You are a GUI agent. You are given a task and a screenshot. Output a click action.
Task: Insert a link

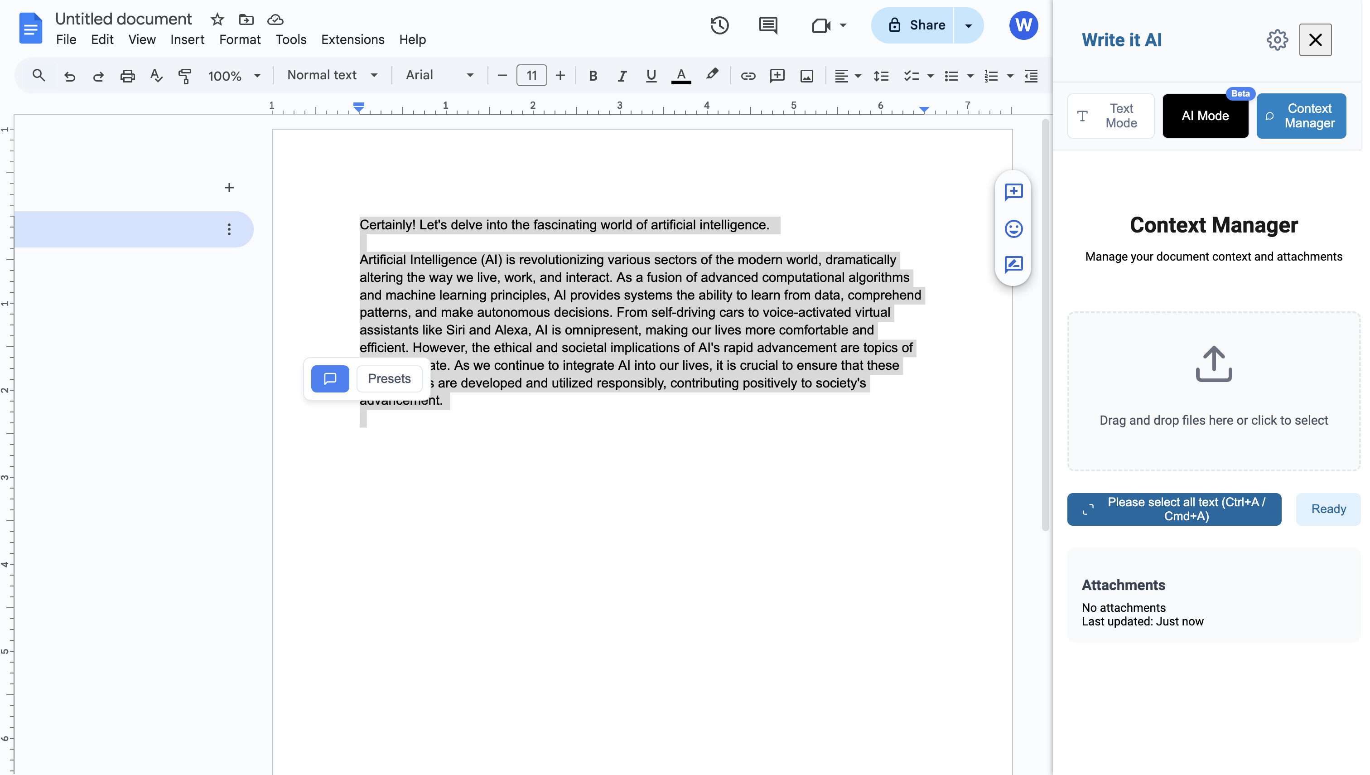tap(748, 76)
